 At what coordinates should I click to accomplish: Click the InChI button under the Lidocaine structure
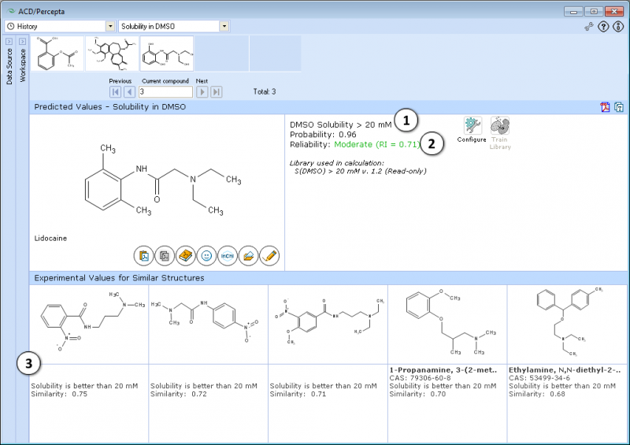pos(228,255)
